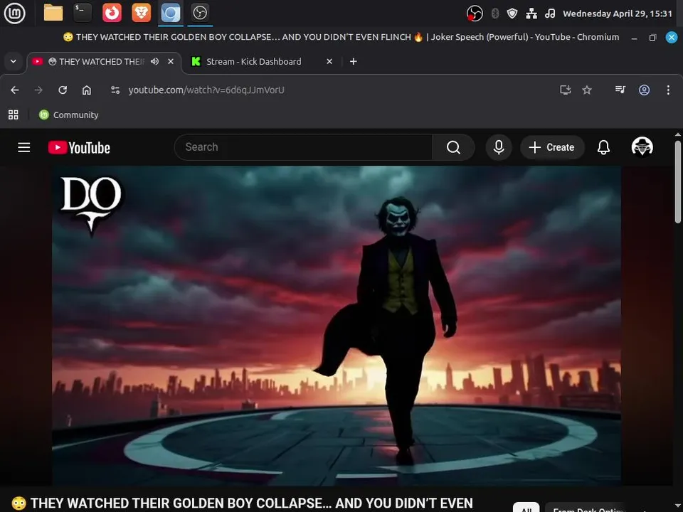Open the Brave browser launcher
The height and width of the screenshot is (512, 683).
tap(141, 13)
